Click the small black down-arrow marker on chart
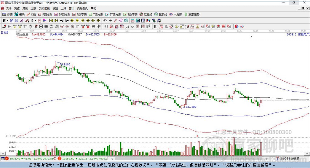 251,36
